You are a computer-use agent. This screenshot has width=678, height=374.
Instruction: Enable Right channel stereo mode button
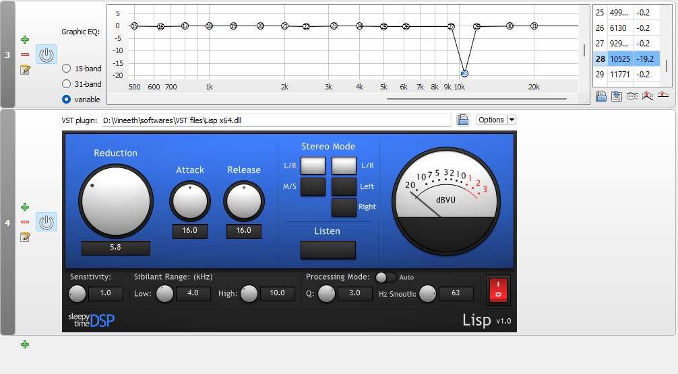(344, 207)
